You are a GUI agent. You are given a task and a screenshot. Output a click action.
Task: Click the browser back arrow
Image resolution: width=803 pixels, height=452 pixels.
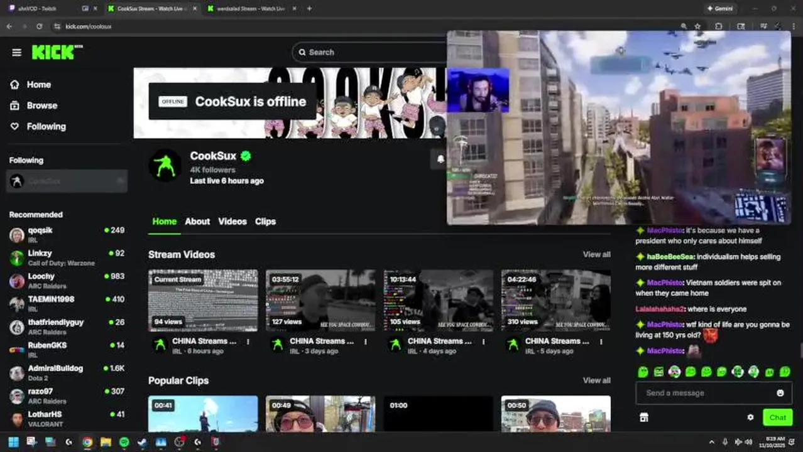[9, 26]
